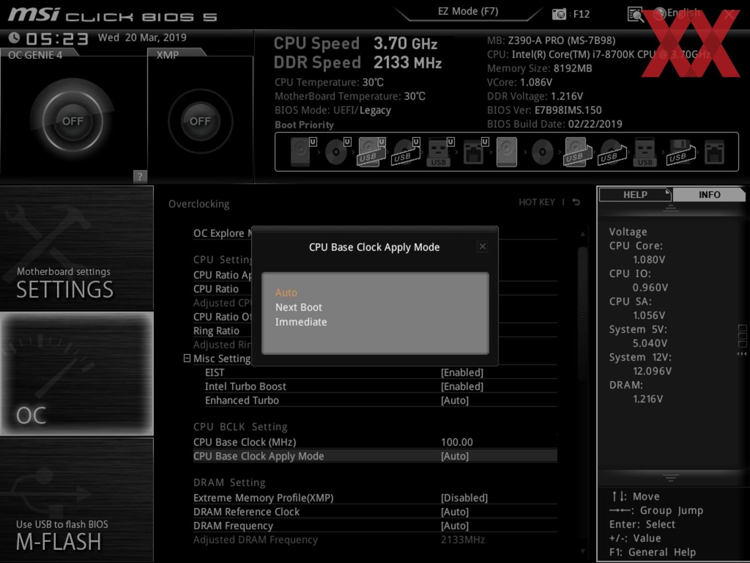Click the back arrow next to HOT KEY
This screenshot has height=563, width=750.
point(576,202)
